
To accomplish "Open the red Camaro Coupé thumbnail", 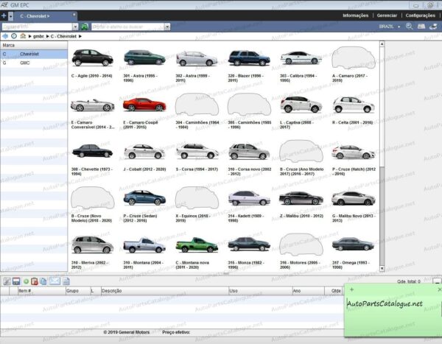I will (144, 105).
